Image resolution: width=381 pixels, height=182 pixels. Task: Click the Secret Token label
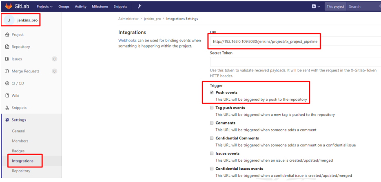221,53
